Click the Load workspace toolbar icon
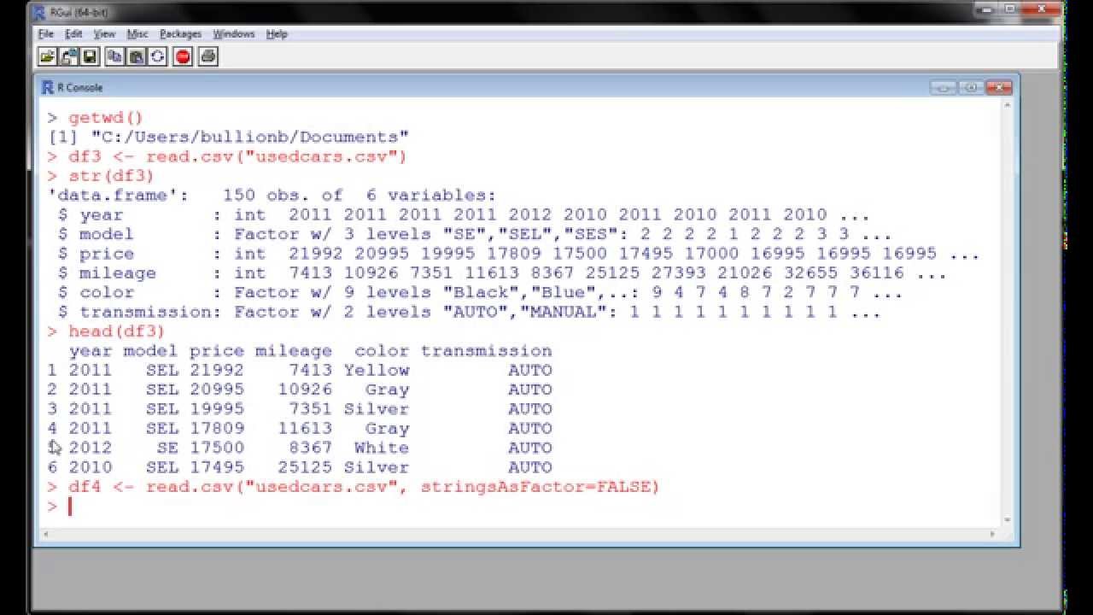This screenshot has height=615, width=1093. (x=69, y=56)
